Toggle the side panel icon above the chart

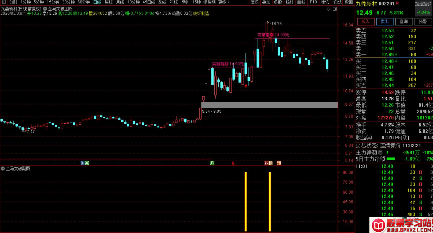pyautogui.click(x=335, y=9)
